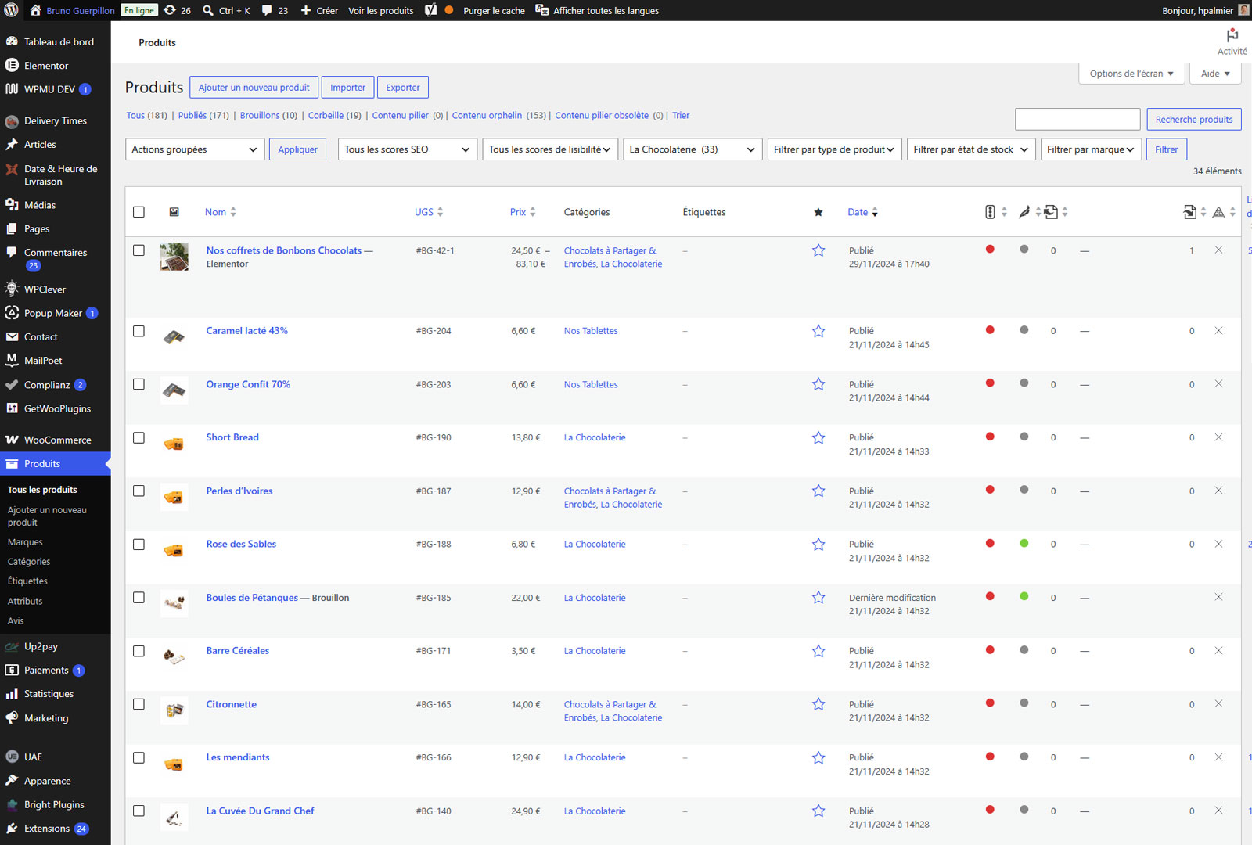
Task: Open the Ctrl + K search
Action: click(226, 10)
